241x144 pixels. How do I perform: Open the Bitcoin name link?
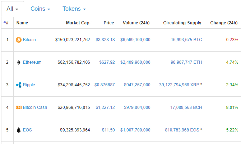pyautogui.click(x=29, y=40)
